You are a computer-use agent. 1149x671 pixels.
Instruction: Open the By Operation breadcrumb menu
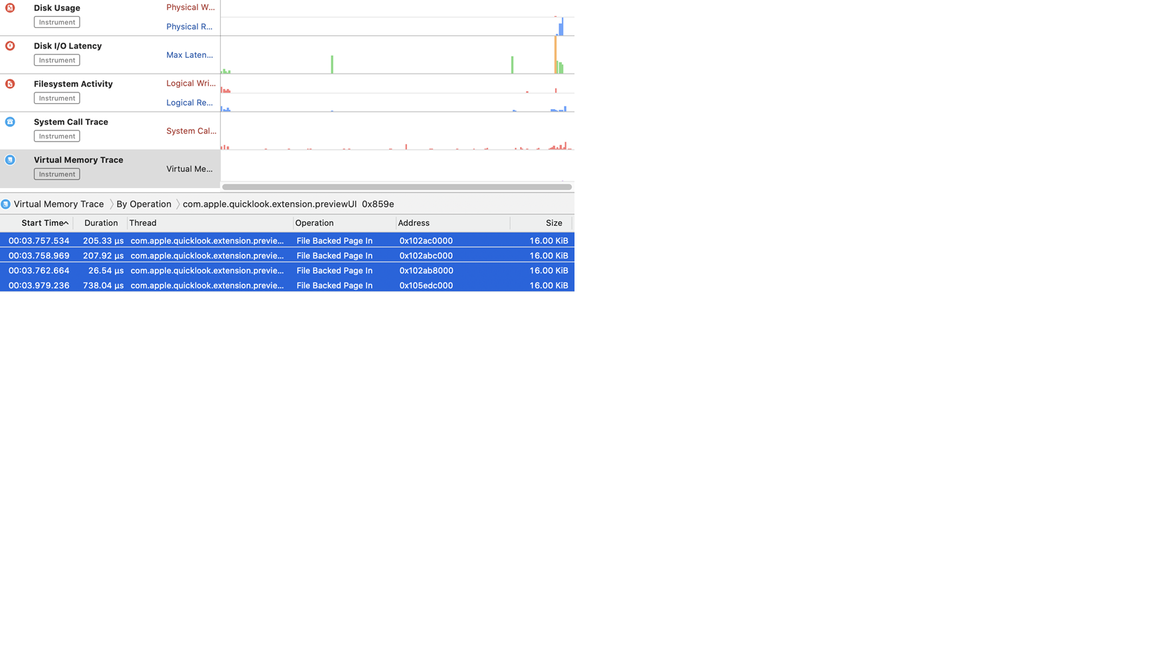tap(144, 204)
